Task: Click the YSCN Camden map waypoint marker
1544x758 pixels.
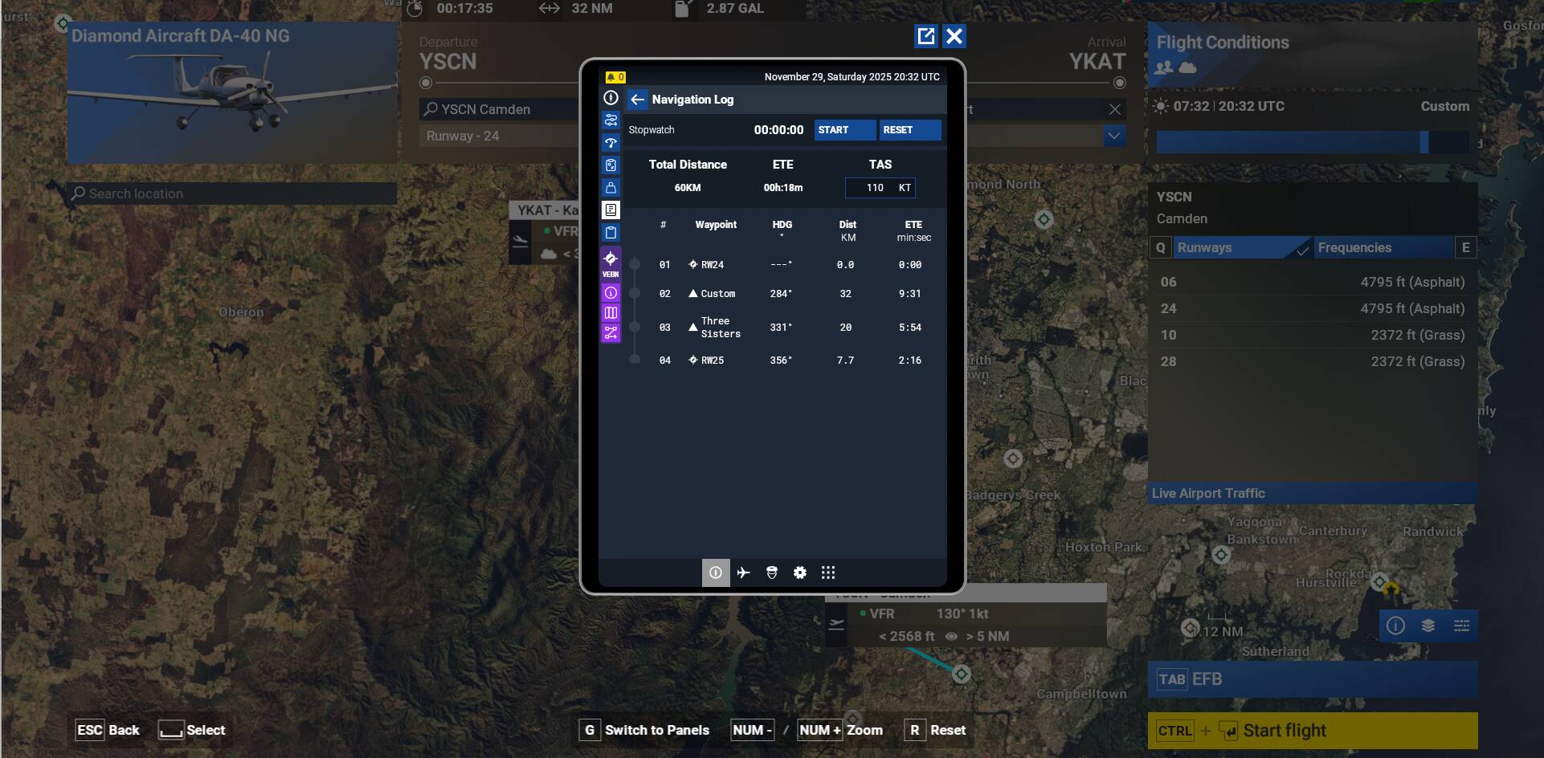Action: coord(962,674)
